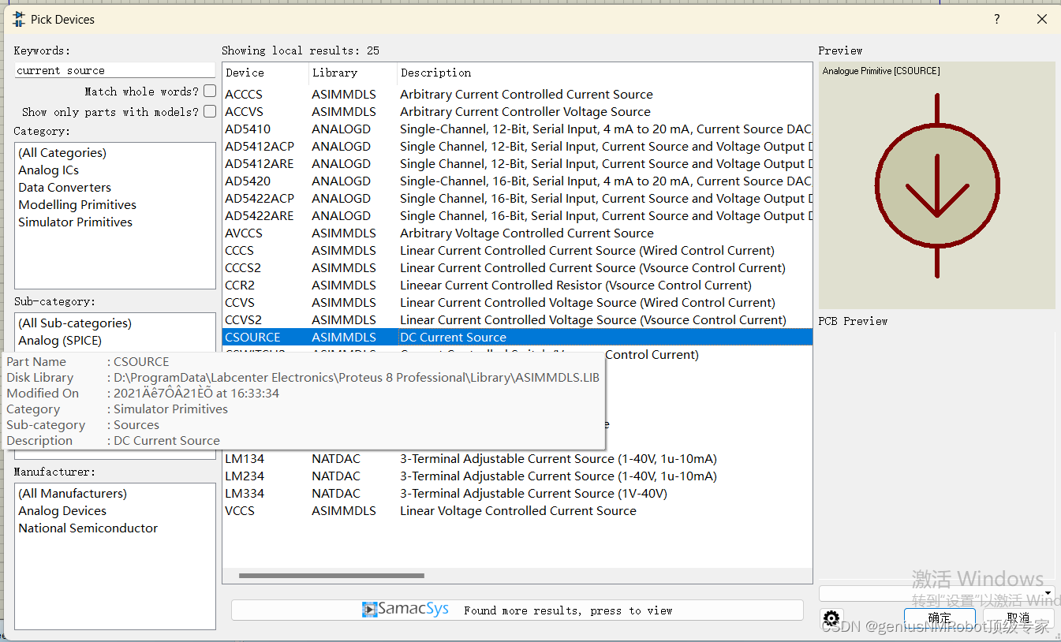
Task: Click the confirm button 确定
Action: pyautogui.click(x=940, y=618)
